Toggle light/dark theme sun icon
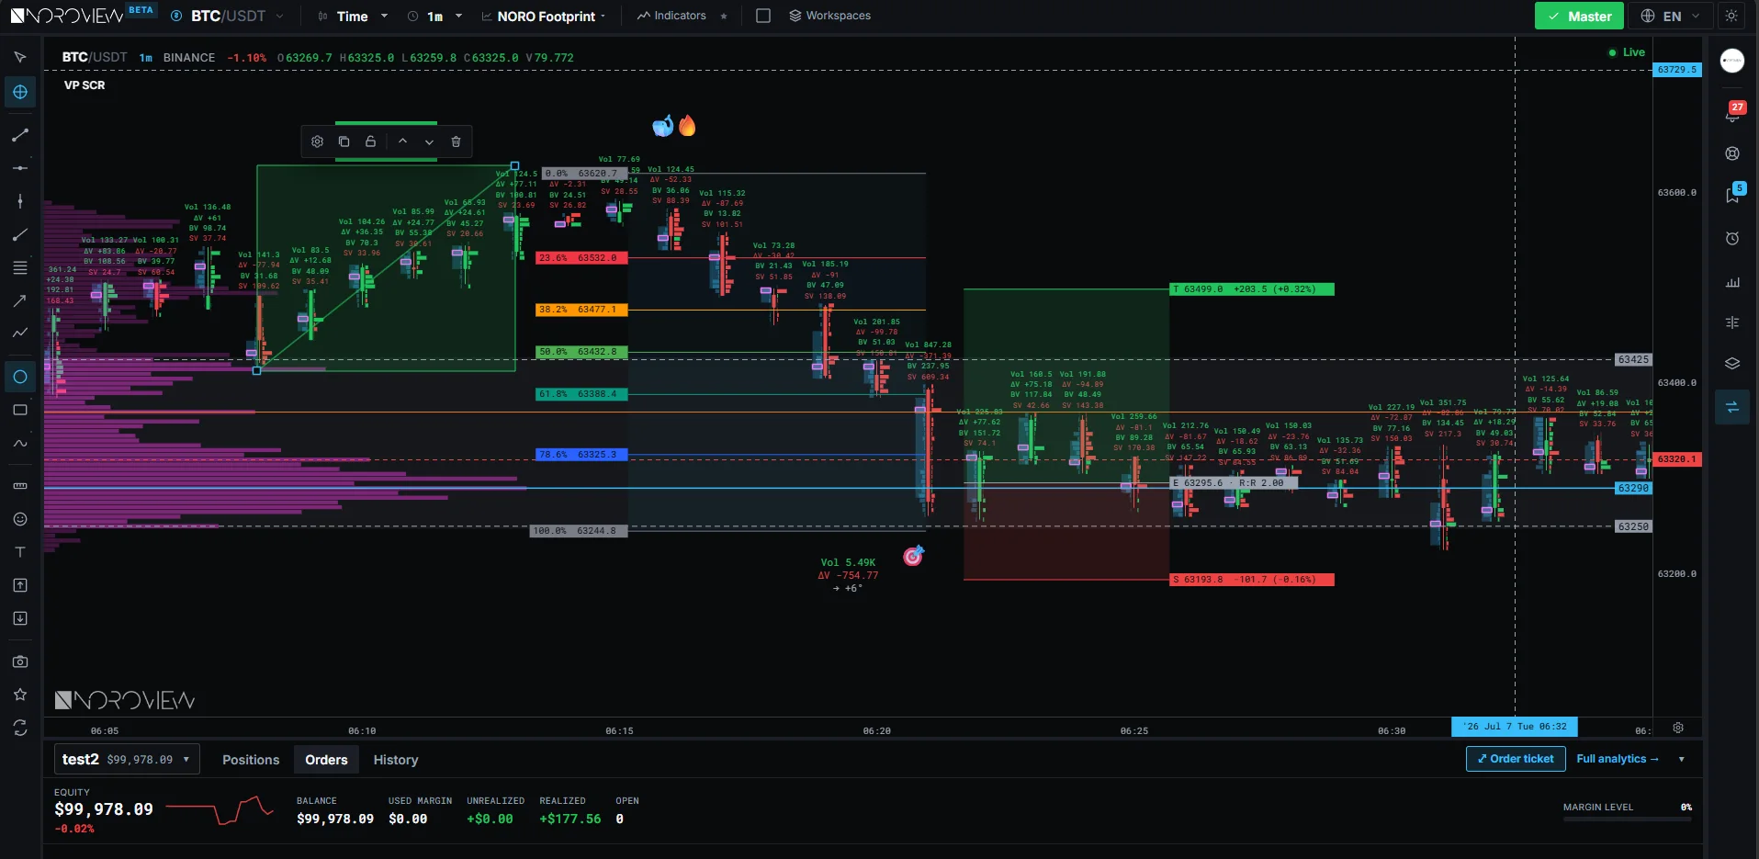The image size is (1759, 859). point(1731,16)
